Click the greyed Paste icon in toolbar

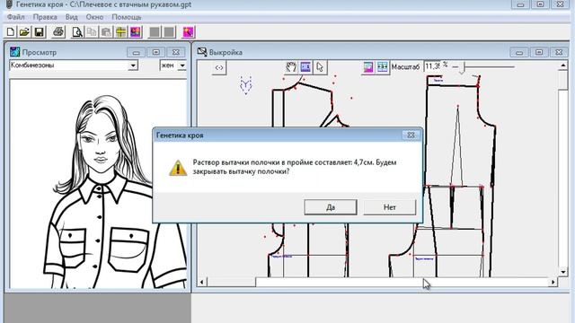pos(106,32)
